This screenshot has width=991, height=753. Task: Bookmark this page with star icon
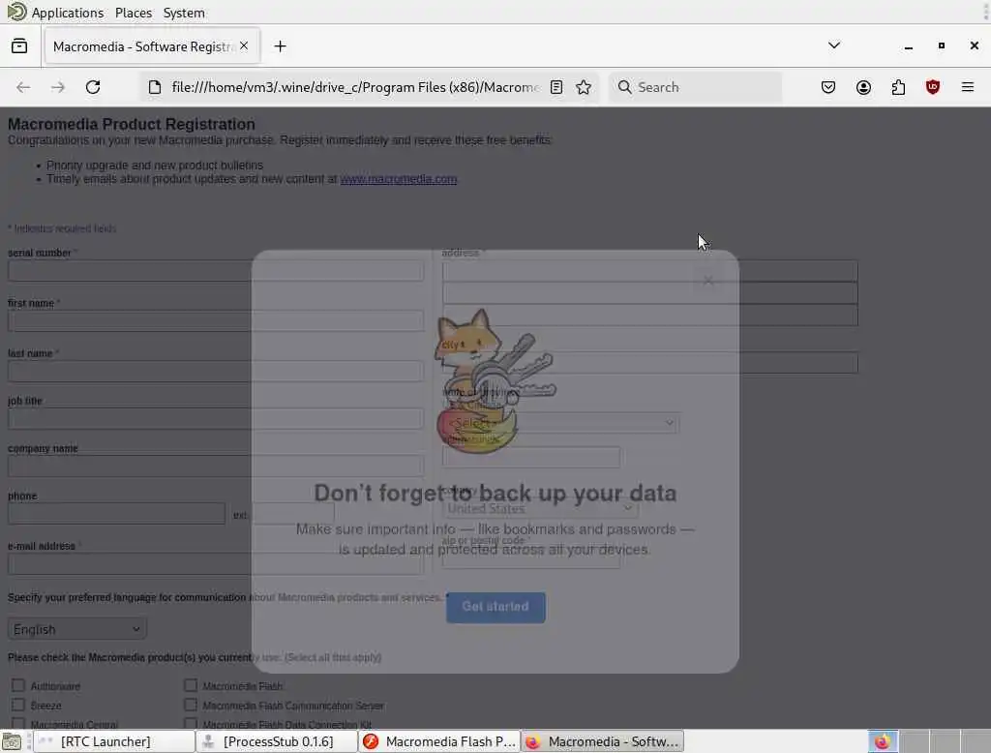pyautogui.click(x=584, y=87)
